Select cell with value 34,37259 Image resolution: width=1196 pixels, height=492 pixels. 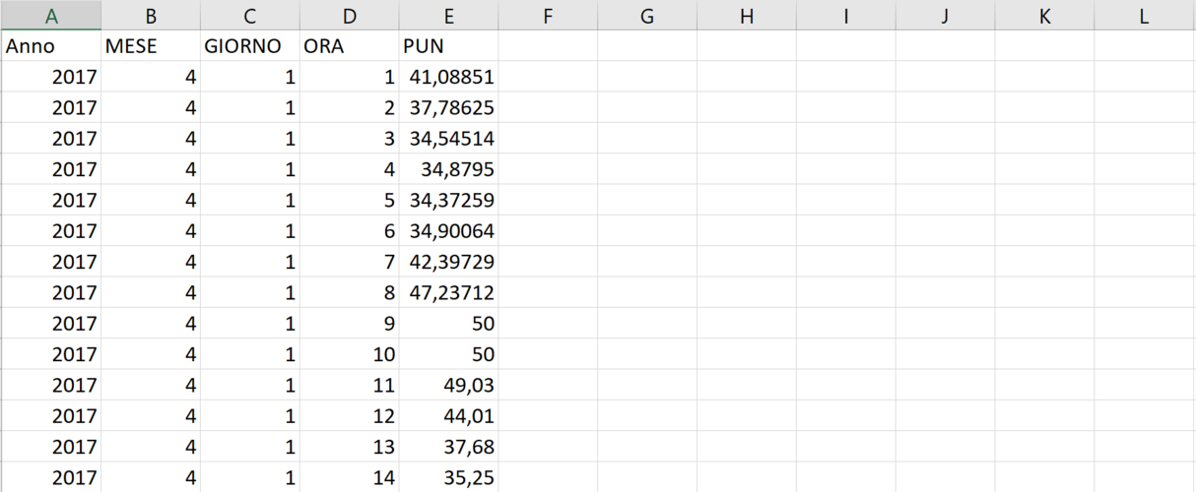tap(449, 200)
